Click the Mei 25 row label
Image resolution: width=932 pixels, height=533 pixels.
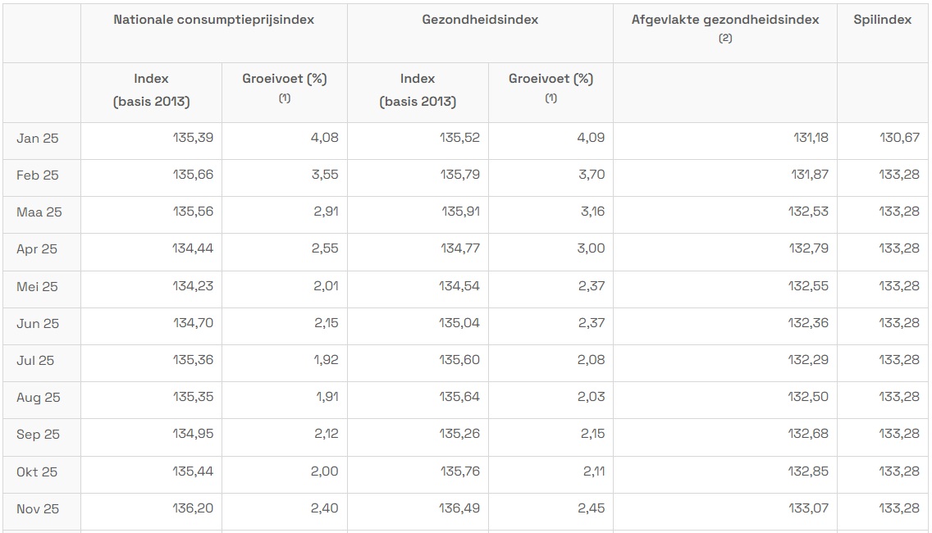point(38,287)
